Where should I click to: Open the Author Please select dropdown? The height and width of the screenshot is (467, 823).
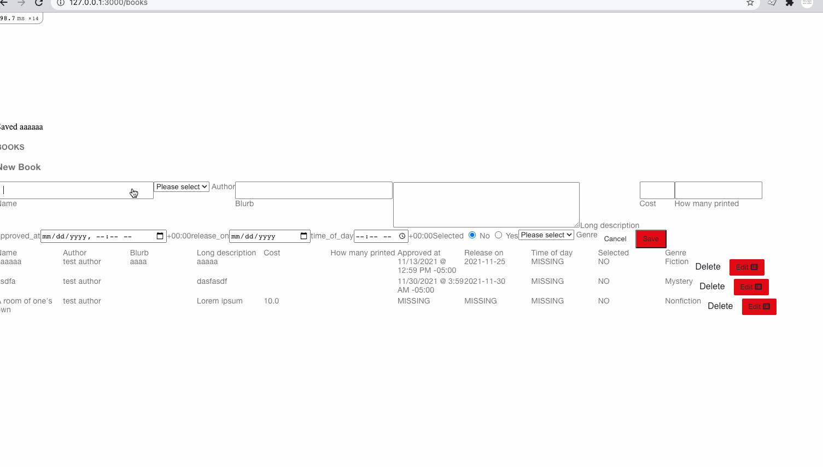pos(182,187)
